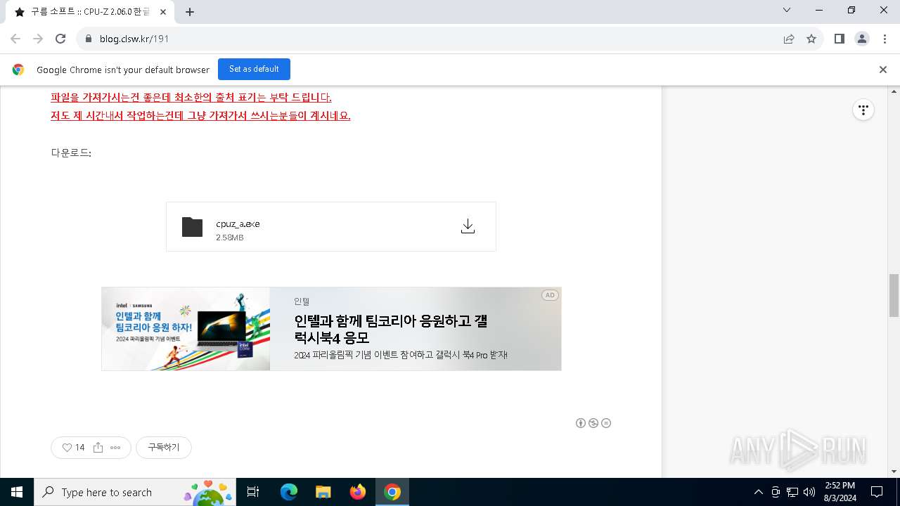Image resolution: width=900 pixels, height=506 pixels.
Task: Click the ad headline about 갤럭시북4
Action: point(391,329)
